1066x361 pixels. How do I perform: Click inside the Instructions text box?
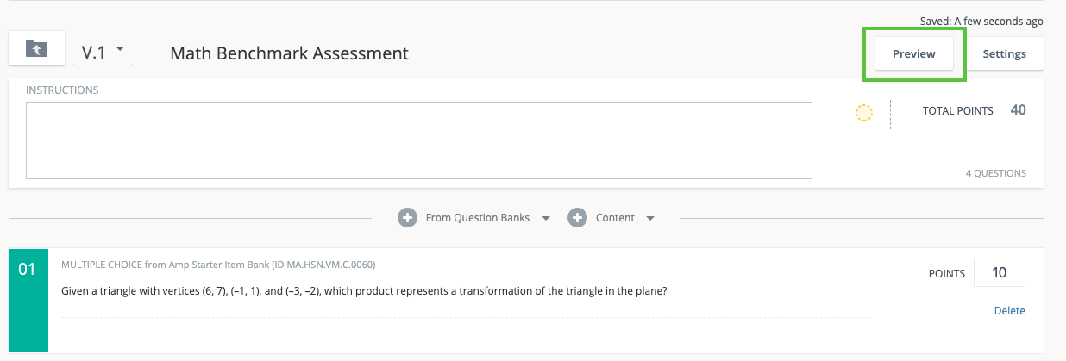[x=418, y=140]
